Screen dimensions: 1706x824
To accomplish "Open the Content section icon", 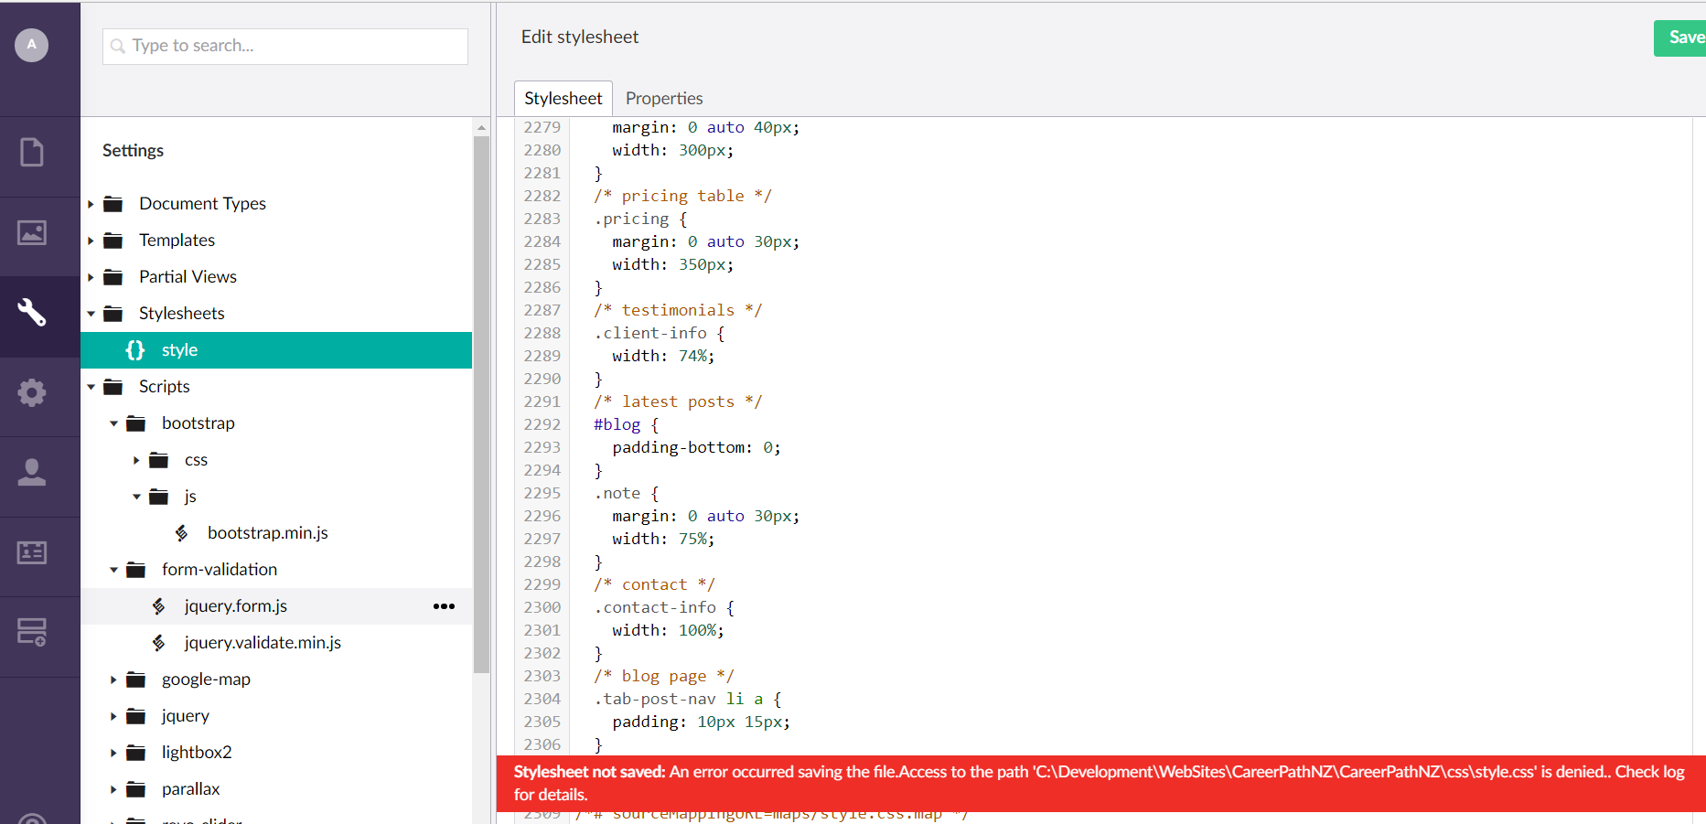I will point(32,152).
